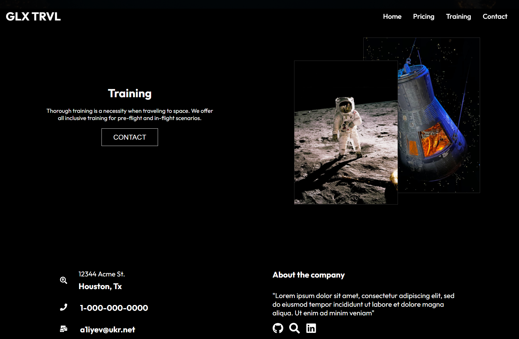The image size is (519, 339).
Task: Click the astronaut on moon photo
Action: pos(346,132)
